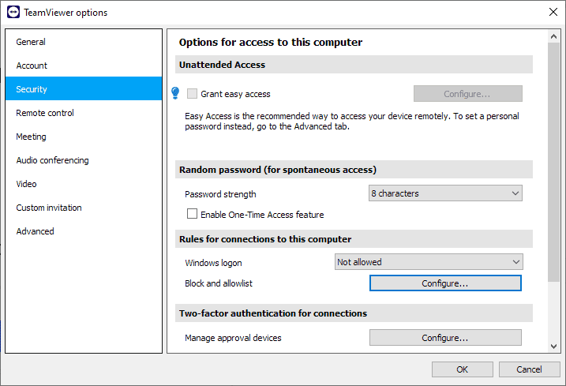Toggle the Grant easy access checkbox
Image resolution: width=566 pixels, height=386 pixels.
(192, 94)
